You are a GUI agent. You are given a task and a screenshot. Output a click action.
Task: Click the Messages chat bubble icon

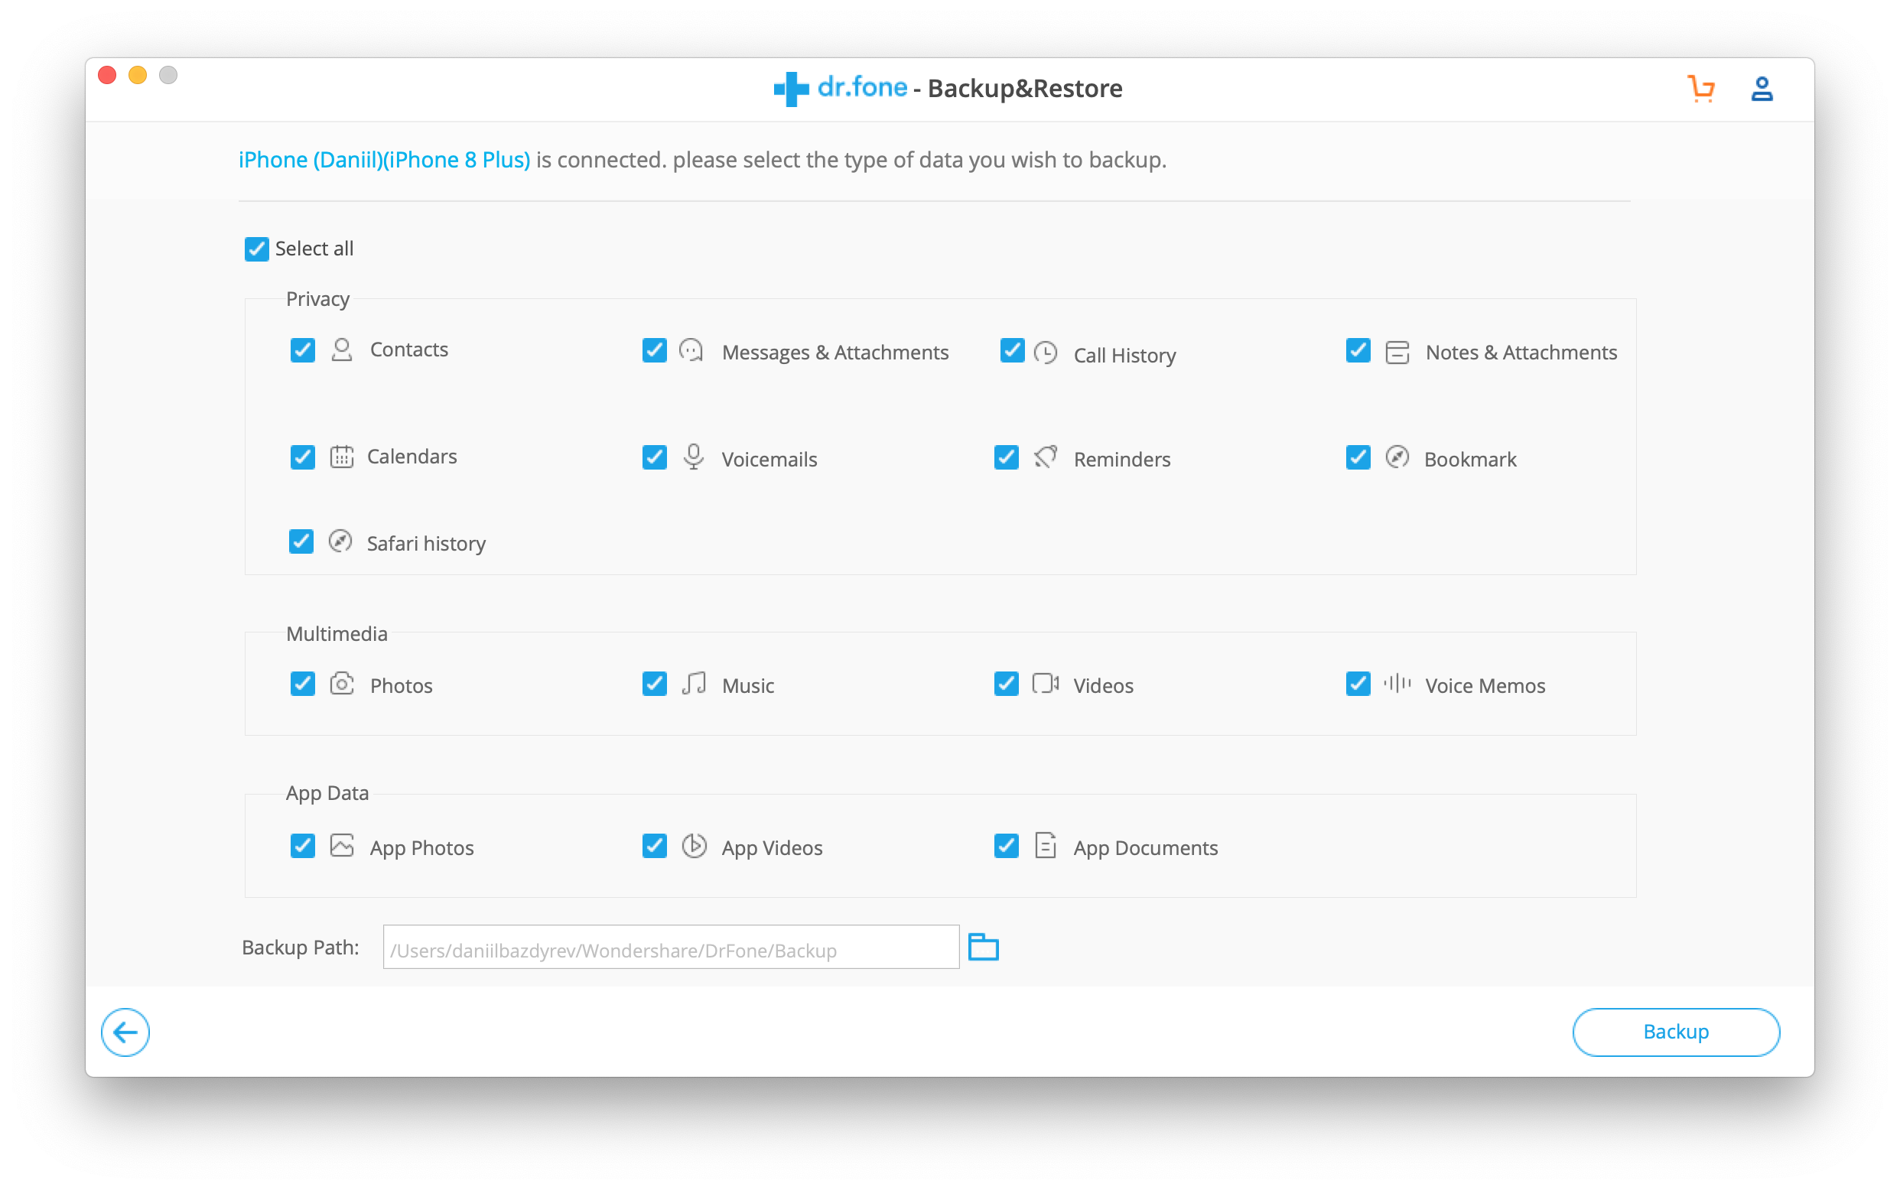point(691,350)
